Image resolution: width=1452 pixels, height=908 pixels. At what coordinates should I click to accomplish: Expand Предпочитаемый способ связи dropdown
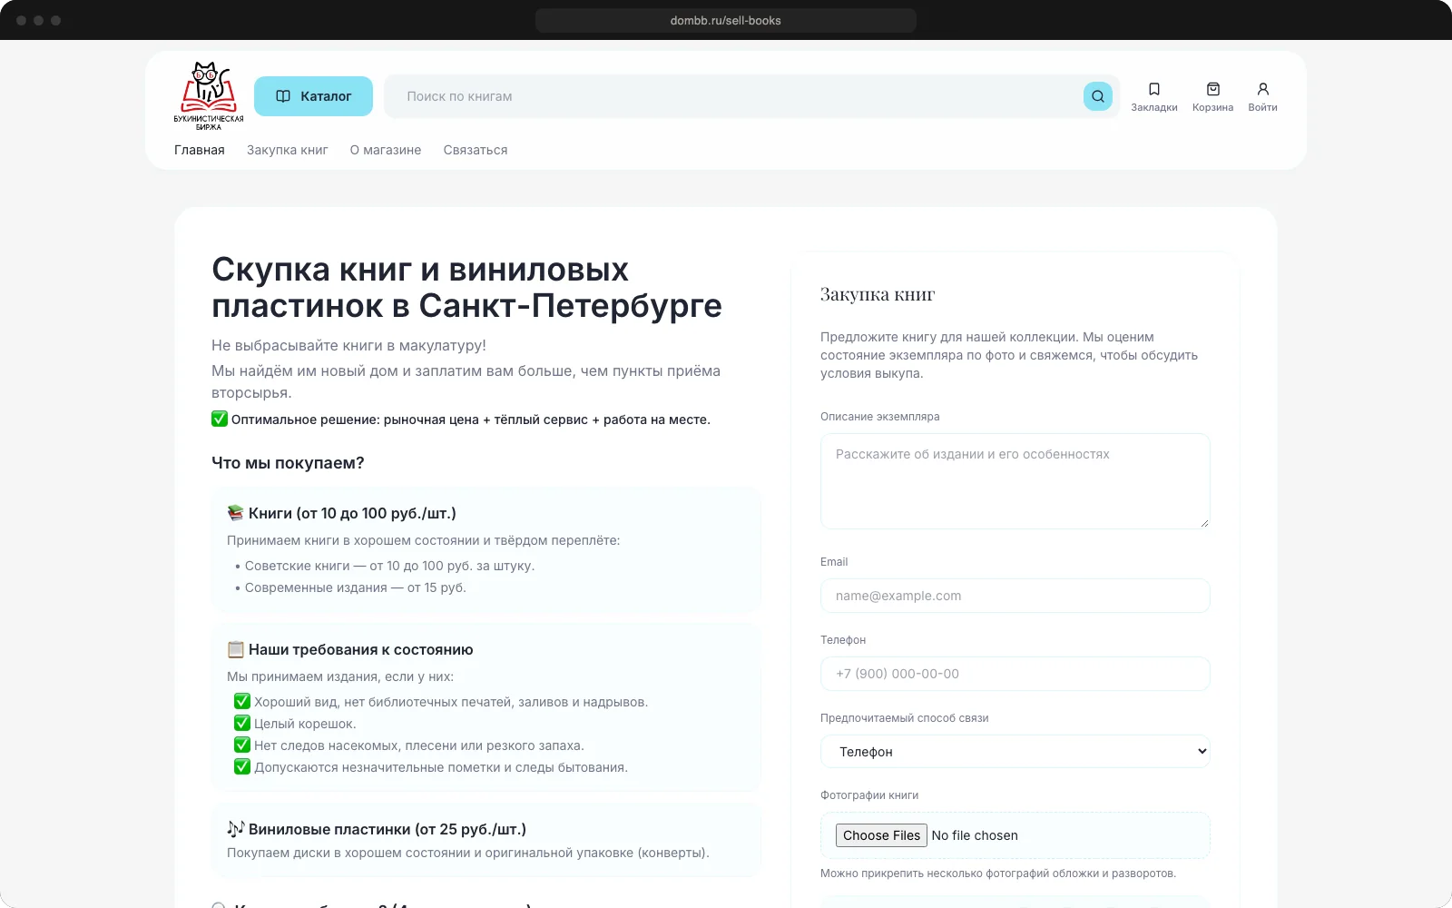click(1015, 752)
